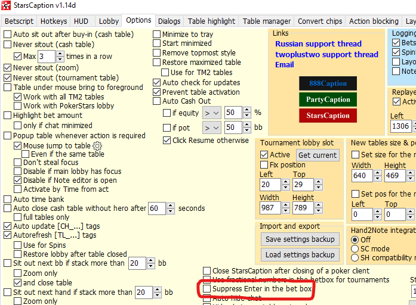Click the Email link
The image size is (416, 305).
coord(285,64)
